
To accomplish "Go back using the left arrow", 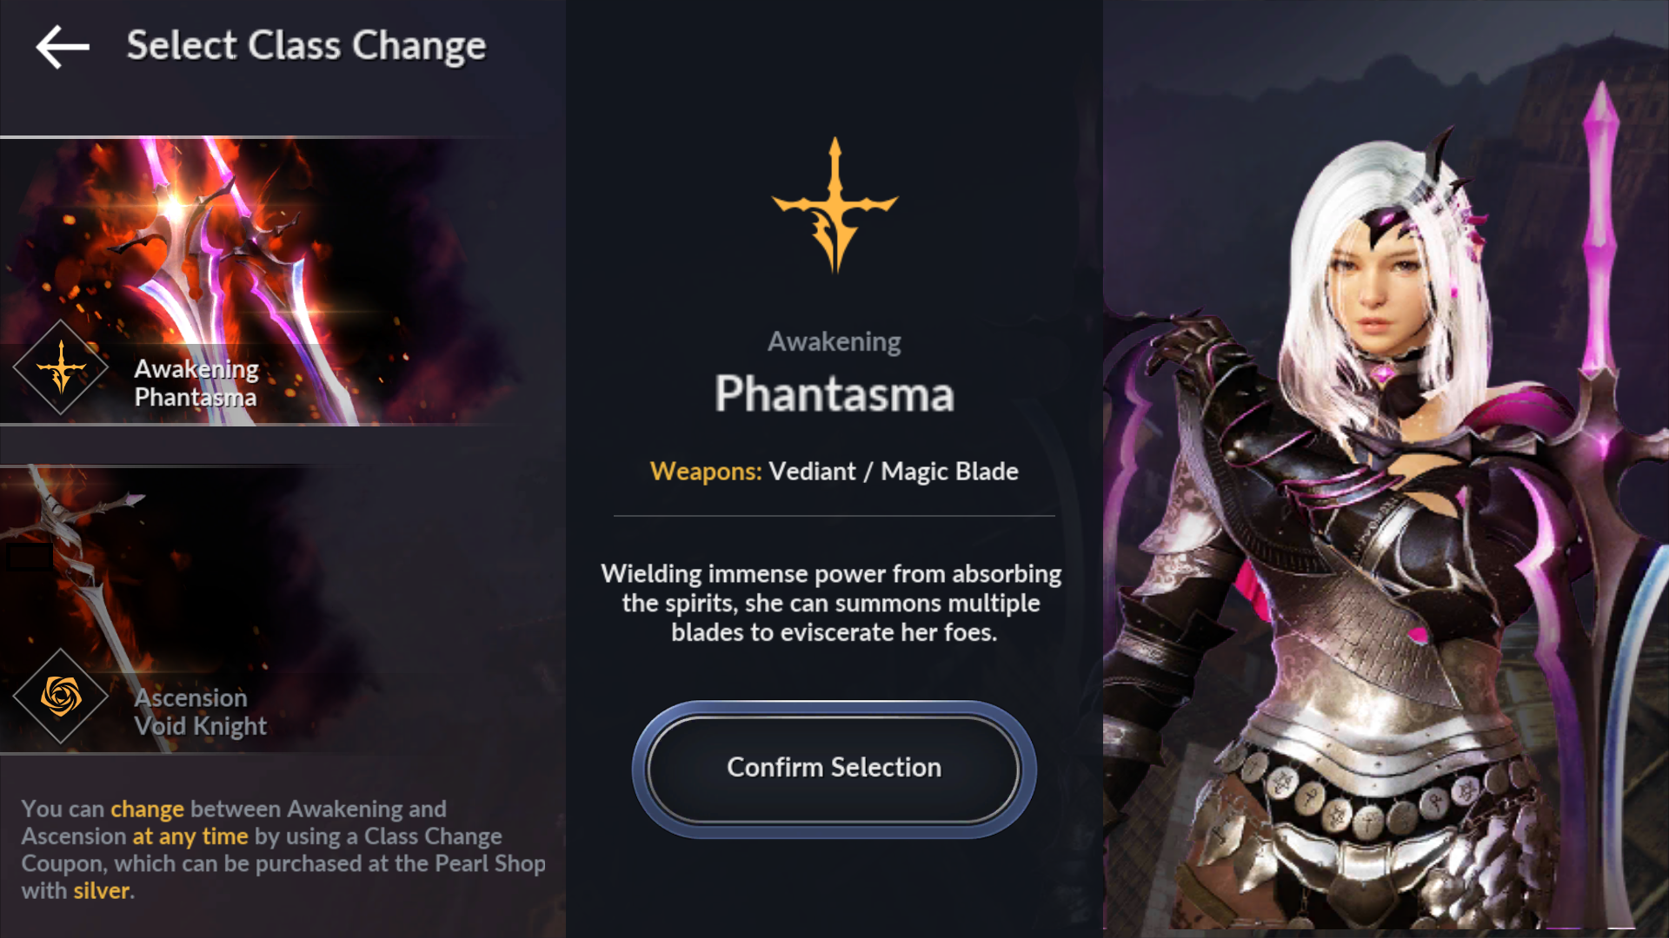I will (x=63, y=46).
